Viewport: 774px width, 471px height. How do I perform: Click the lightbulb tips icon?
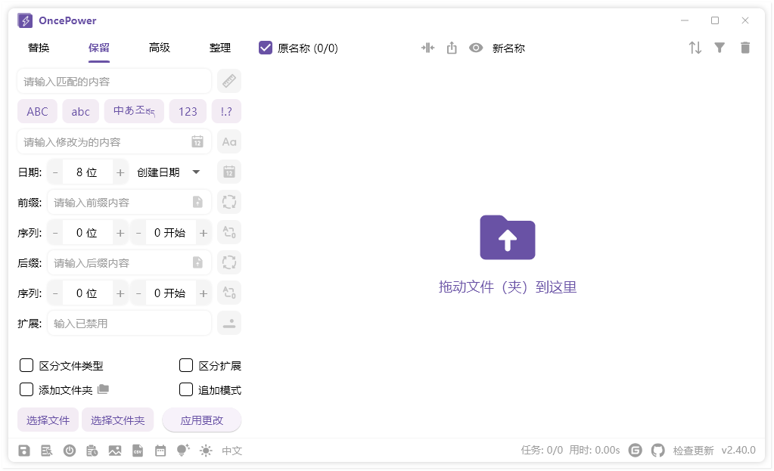[x=183, y=451]
